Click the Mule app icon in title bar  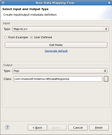(3, 3)
